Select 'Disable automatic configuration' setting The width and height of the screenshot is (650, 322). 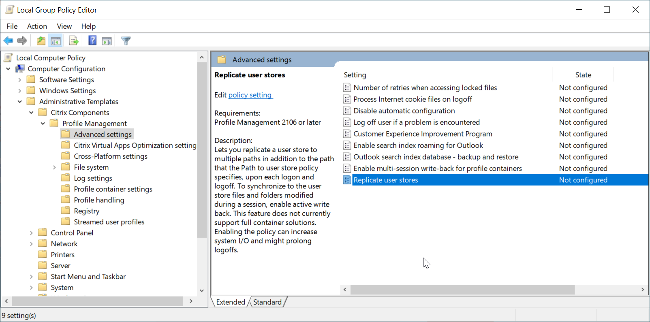pyautogui.click(x=404, y=111)
